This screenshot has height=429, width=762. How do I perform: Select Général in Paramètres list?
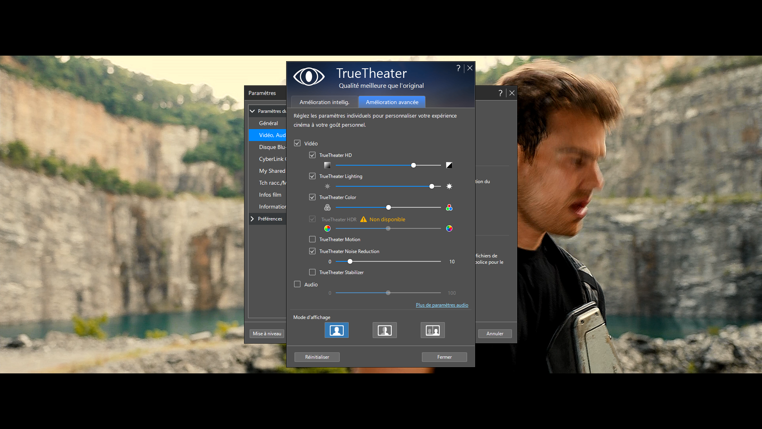click(268, 123)
